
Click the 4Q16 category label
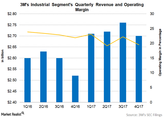pyautogui.click(x=75, y=107)
